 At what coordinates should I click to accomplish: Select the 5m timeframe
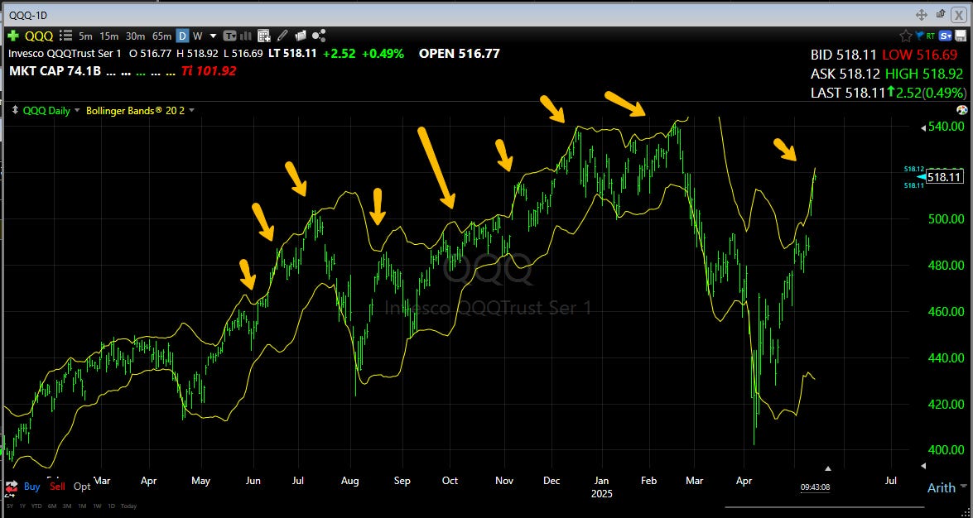85,36
